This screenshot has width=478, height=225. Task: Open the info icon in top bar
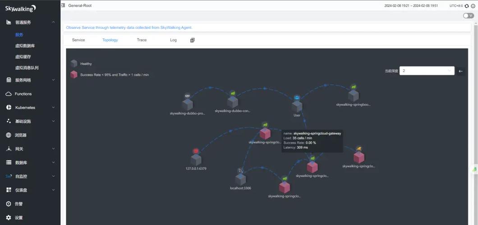coord(473,6)
